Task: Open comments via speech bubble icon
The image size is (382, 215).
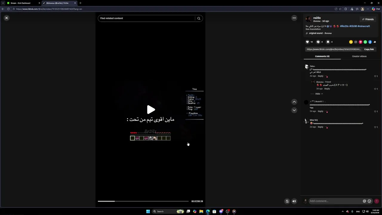Action: 318,42
